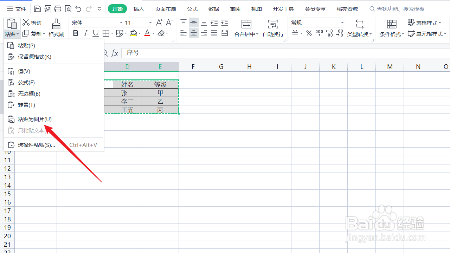Image resolution: width=450 pixels, height=253 pixels.
Task: Align text to vertical middle
Action: [194, 22]
